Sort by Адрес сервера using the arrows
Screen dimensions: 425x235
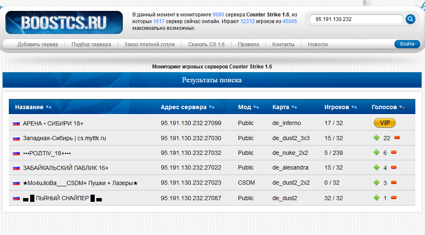click(212, 107)
